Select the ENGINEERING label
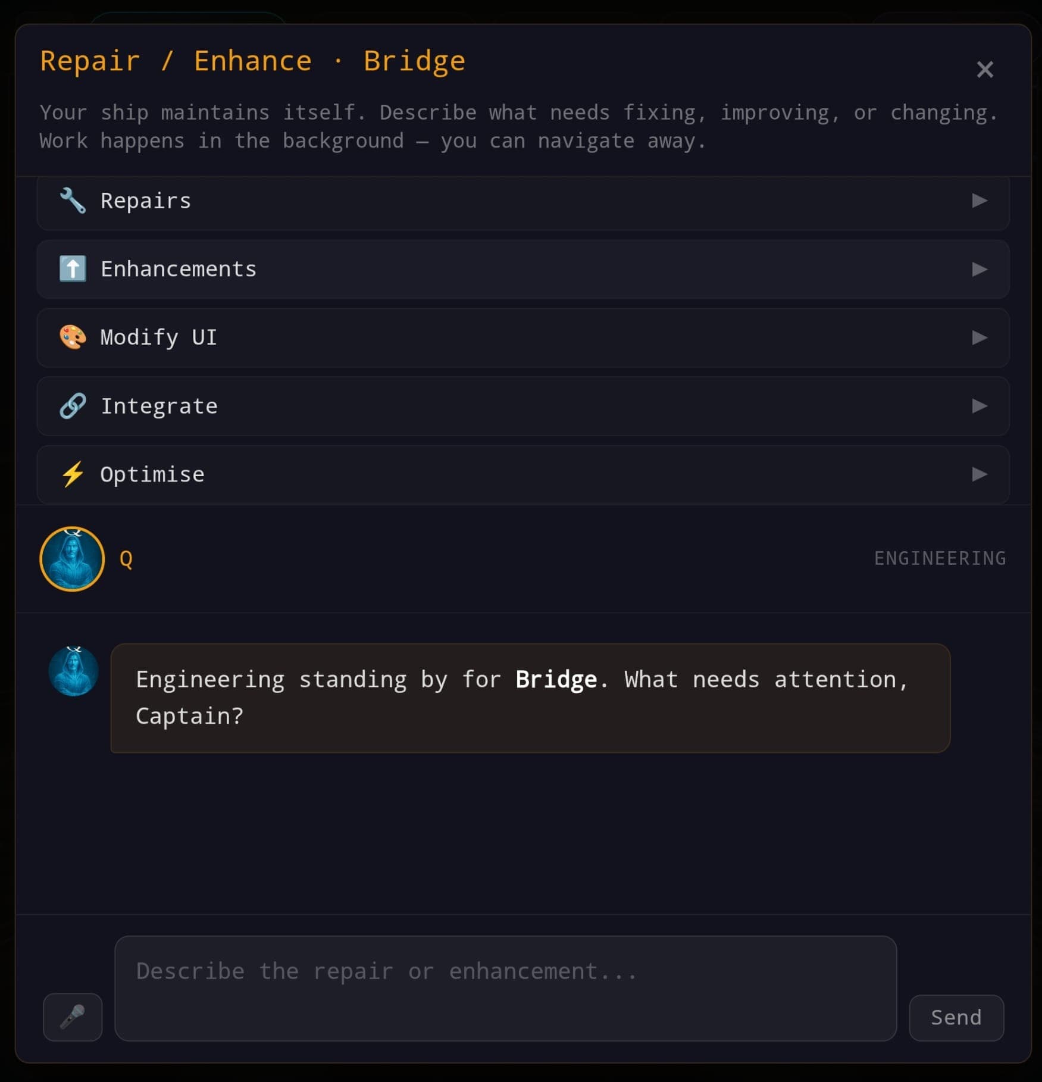 point(940,558)
